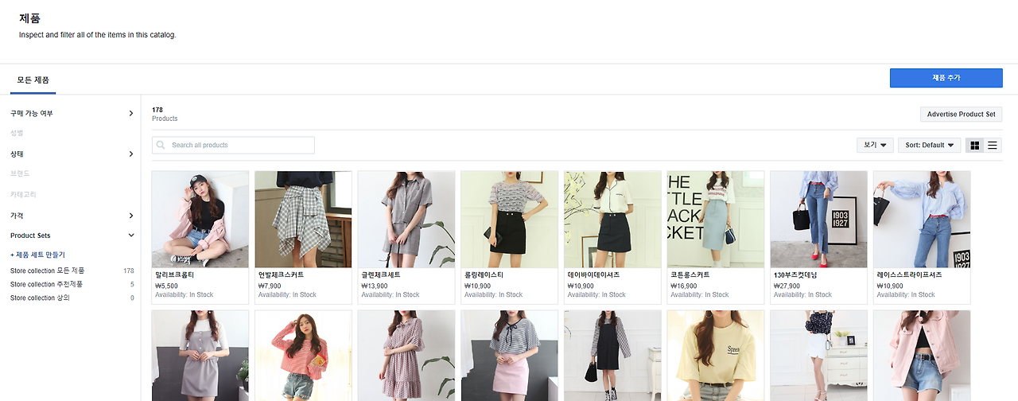
Task: Click the 데이바이데이셔츠 product name
Action: (593, 274)
